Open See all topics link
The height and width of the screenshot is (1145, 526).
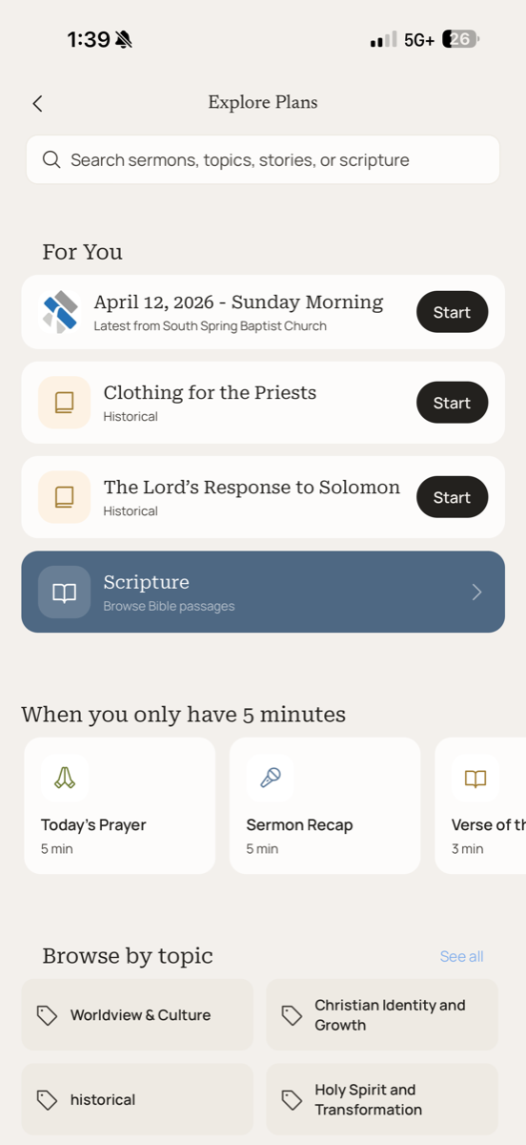point(461,956)
